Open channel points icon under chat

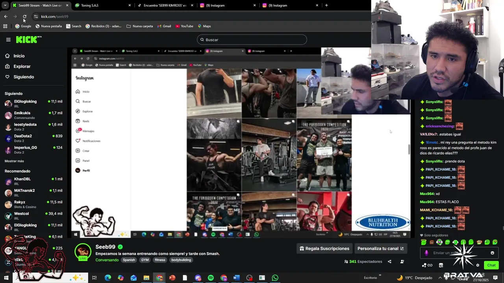(x=428, y=265)
